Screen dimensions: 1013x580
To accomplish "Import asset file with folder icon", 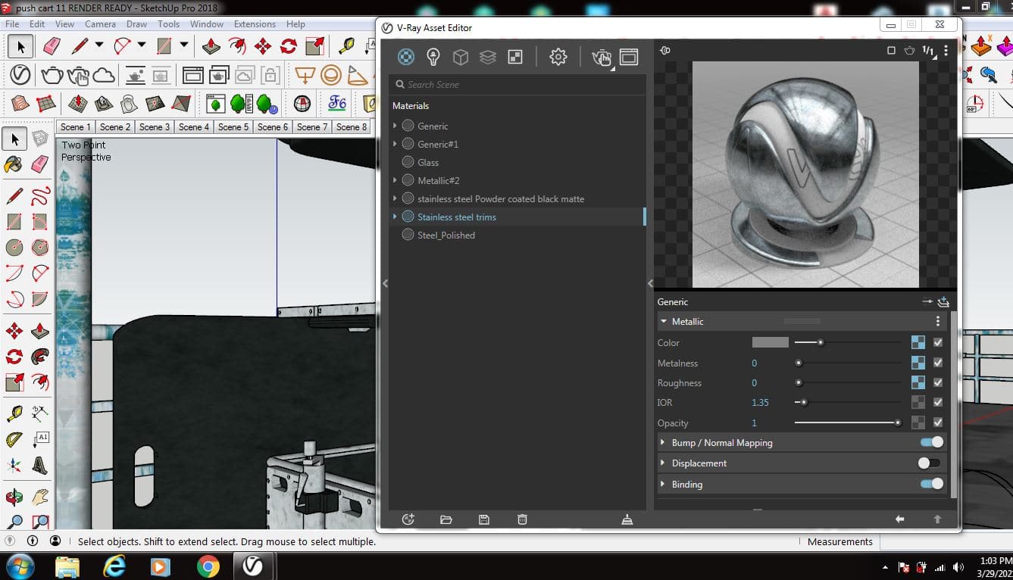I will pyautogui.click(x=446, y=519).
